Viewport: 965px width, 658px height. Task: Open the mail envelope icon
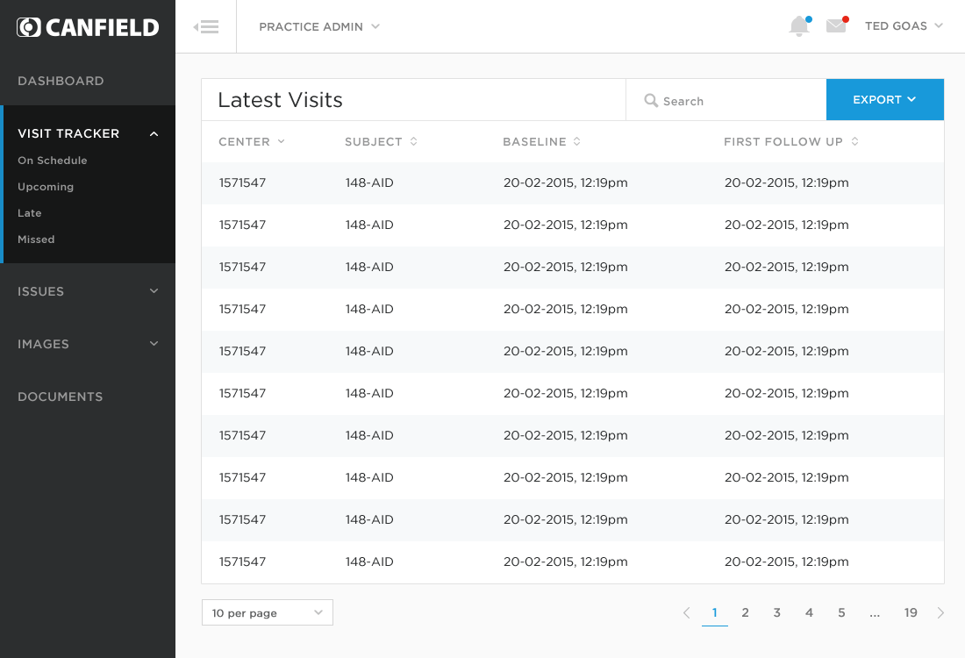click(836, 26)
